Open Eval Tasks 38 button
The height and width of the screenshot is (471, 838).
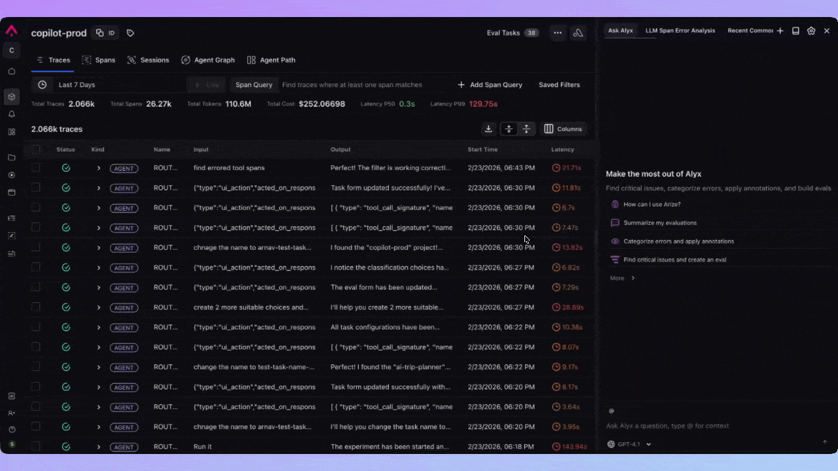coord(513,33)
